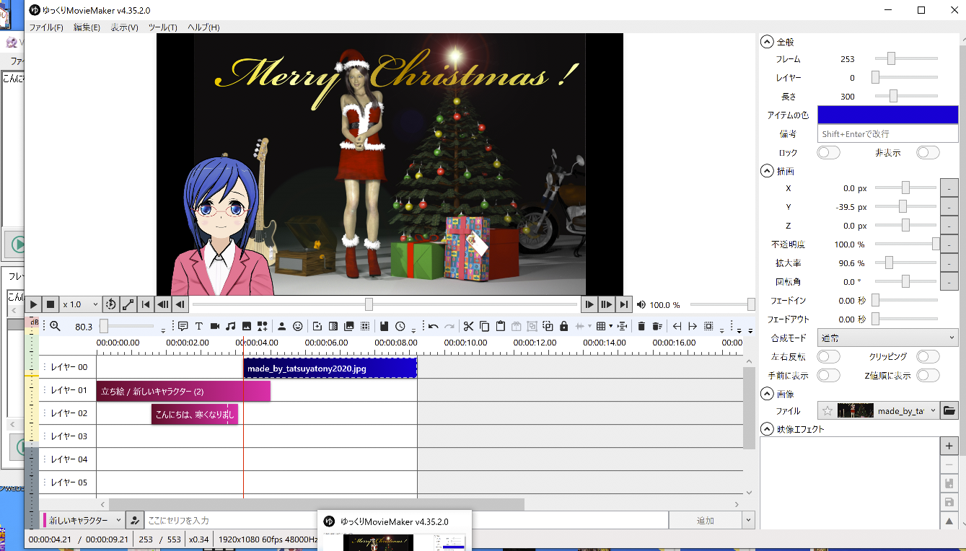Viewport: 966px width, 551px height.
Task: Select the made_by_tatsuyatony2020.jpg clip on timeline
Action: pos(330,369)
